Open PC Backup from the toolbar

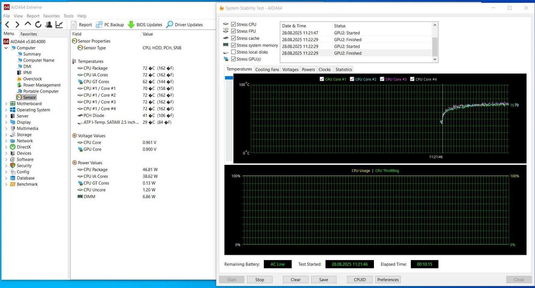pyautogui.click(x=110, y=25)
